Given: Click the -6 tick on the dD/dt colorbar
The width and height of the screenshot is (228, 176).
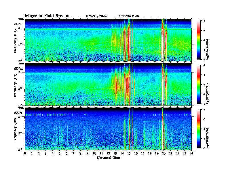Looking at the screenshot, I should [204, 104].
